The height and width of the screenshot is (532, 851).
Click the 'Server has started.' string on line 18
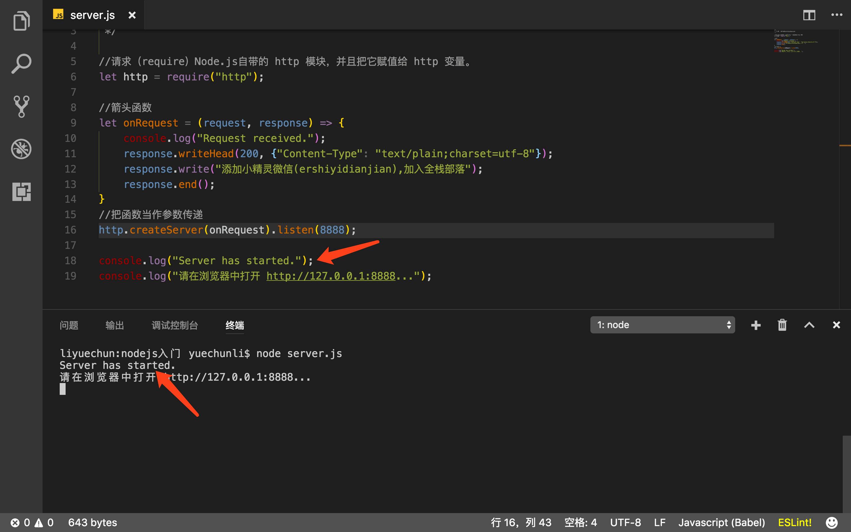236,261
